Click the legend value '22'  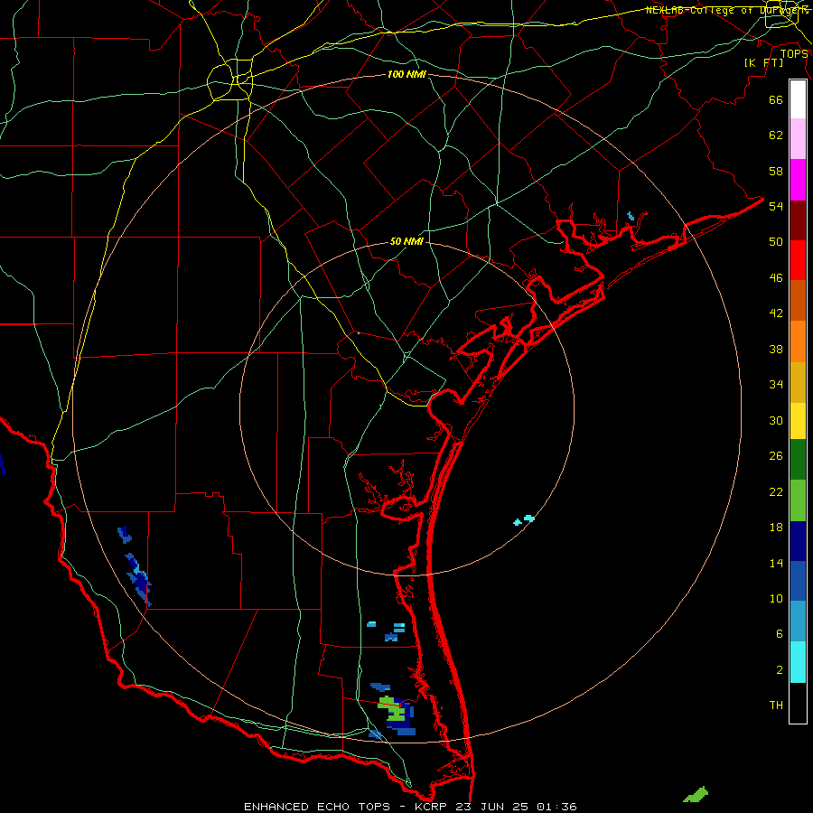point(776,492)
